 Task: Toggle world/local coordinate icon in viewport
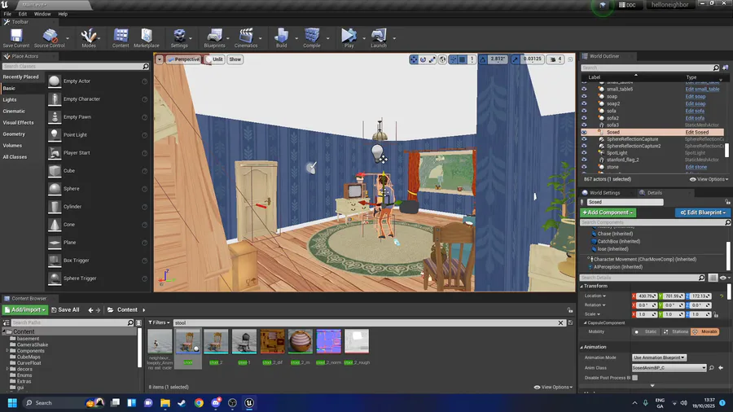(x=442, y=59)
